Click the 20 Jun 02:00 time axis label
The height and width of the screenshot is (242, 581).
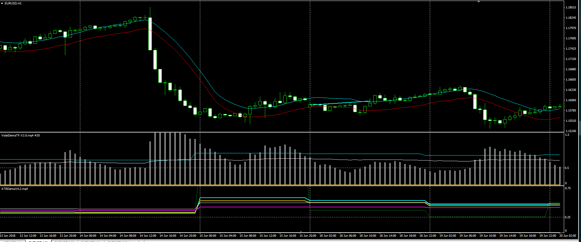pyautogui.click(x=568, y=236)
